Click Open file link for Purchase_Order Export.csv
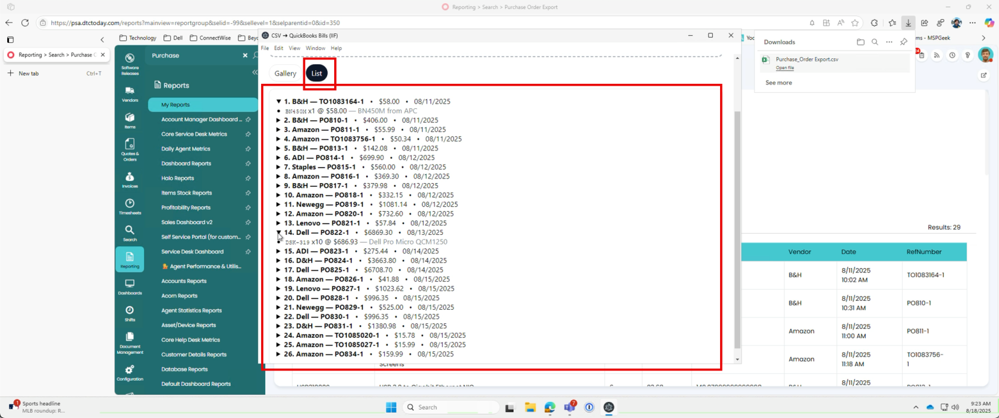Image resolution: width=999 pixels, height=418 pixels. click(x=785, y=68)
